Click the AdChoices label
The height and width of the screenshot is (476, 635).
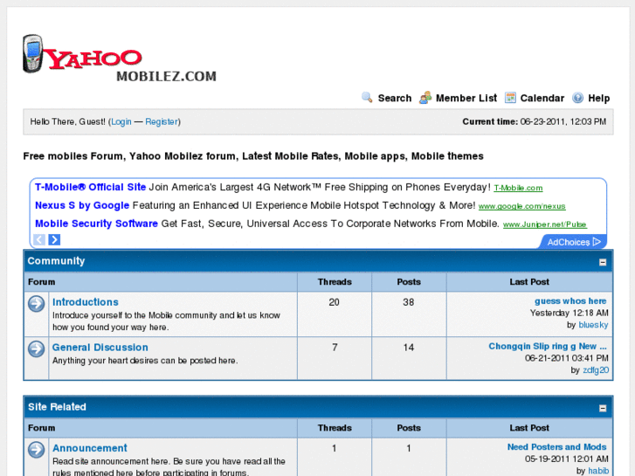click(x=568, y=242)
